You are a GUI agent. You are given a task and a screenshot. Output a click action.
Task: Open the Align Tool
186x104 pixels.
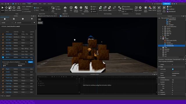pos(65,9)
